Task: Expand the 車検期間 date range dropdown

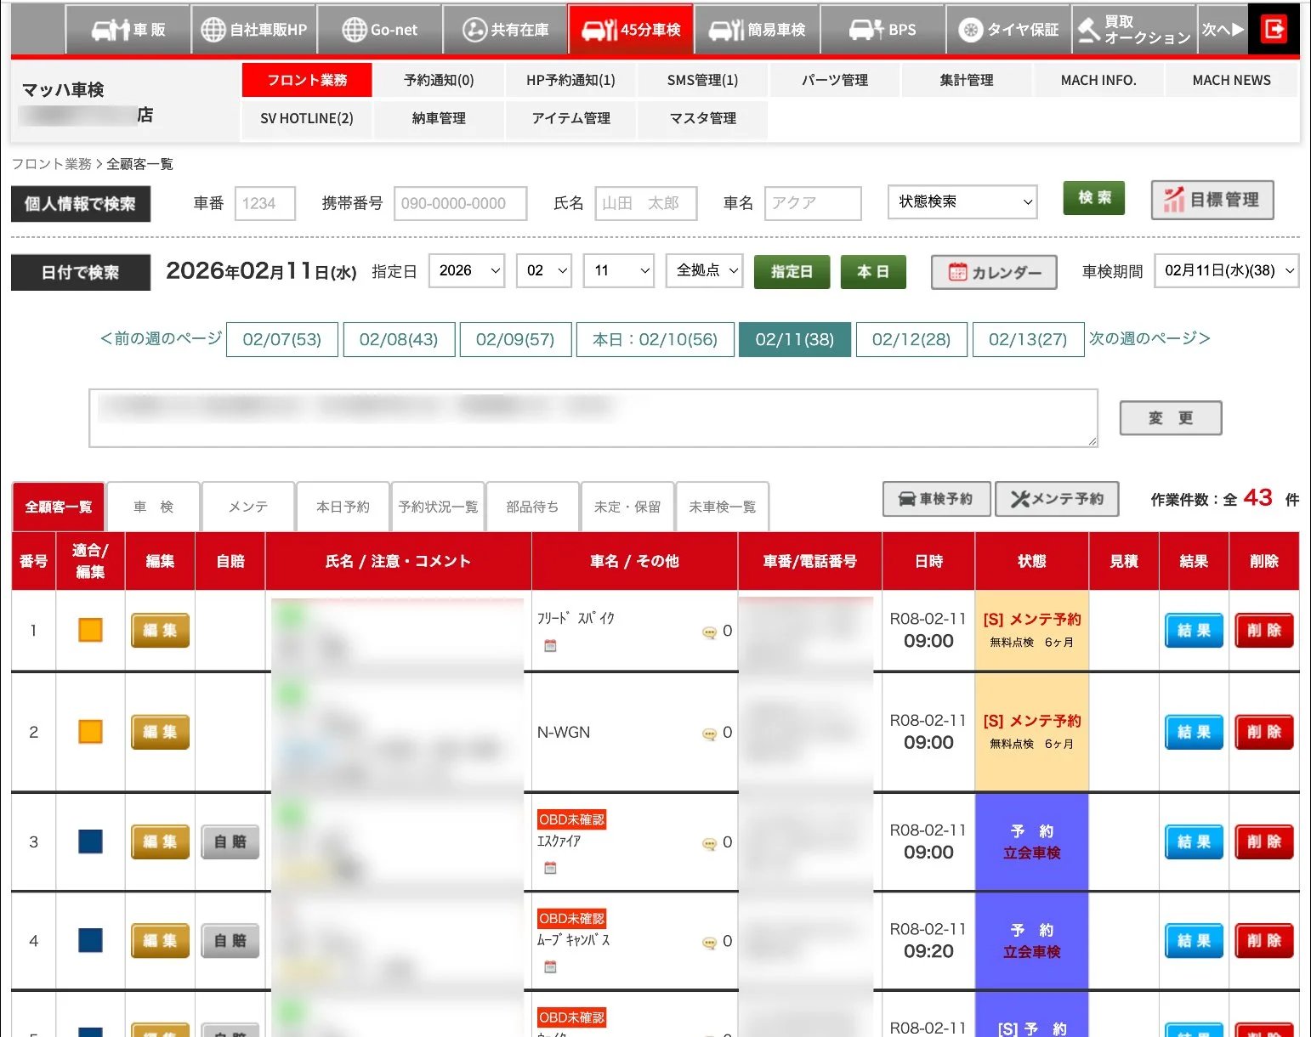Action: (x=1226, y=270)
